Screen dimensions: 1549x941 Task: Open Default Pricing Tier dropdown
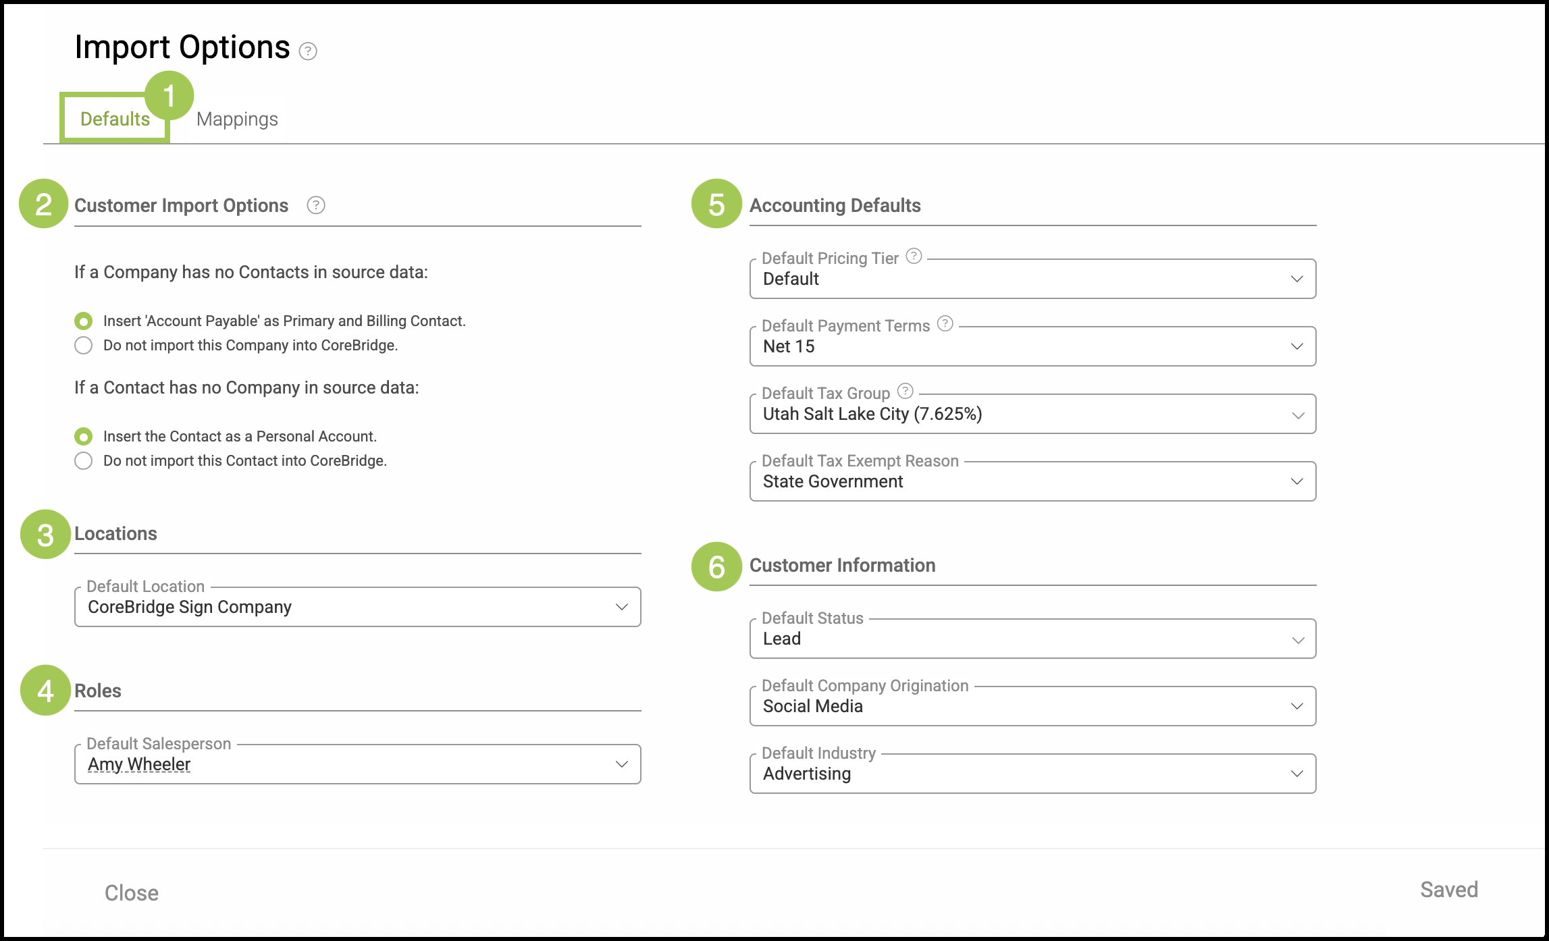(1032, 279)
